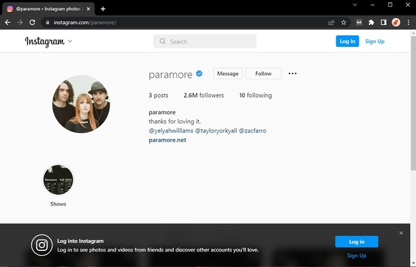Visit the paramore.net website link
The width and height of the screenshot is (416, 267).
point(168,140)
